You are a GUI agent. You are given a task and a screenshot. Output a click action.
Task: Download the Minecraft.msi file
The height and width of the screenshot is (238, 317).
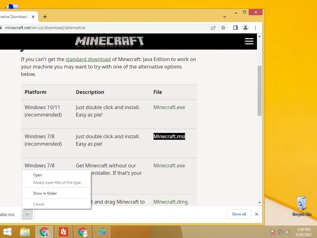coord(169,136)
